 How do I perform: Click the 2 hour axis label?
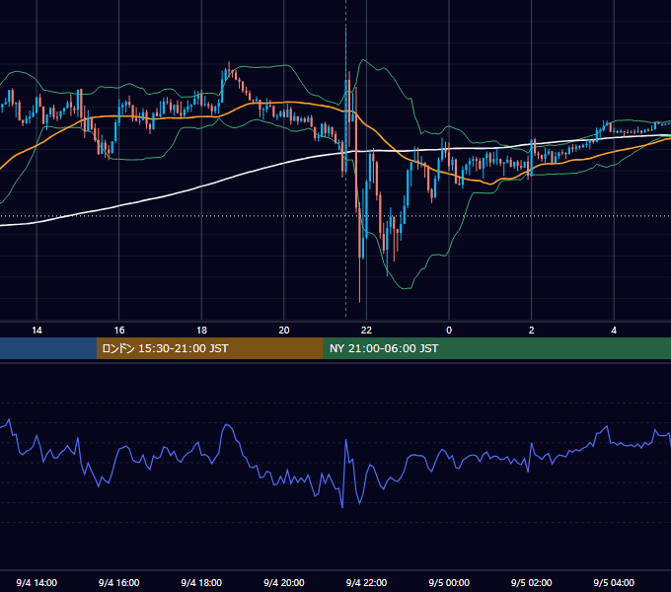point(532,331)
